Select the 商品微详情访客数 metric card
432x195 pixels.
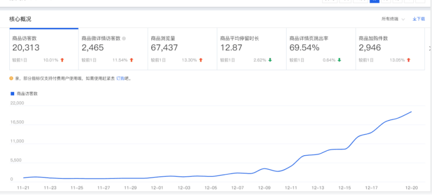click(113, 49)
